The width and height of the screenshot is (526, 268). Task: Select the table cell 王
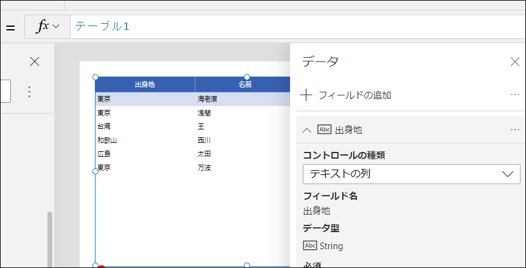(201, 127)
